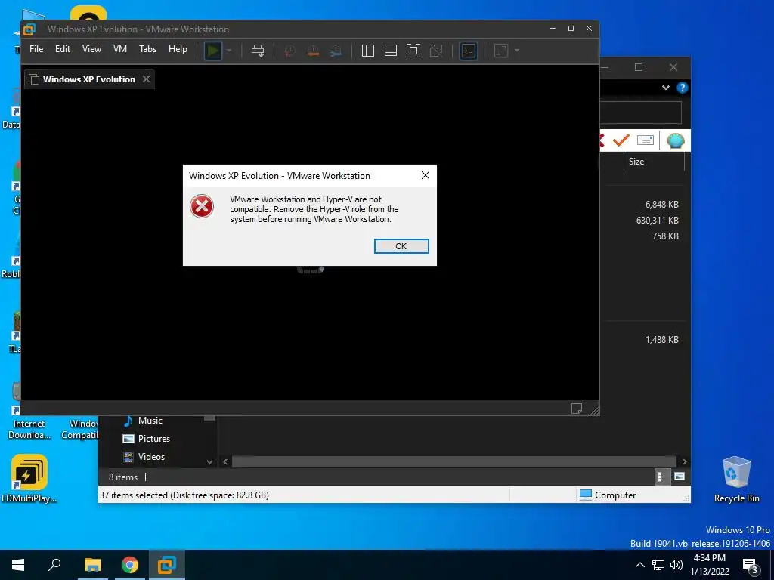Enter full screen mode icon
This screenshot has width=774, height=580.
(413, 51)
